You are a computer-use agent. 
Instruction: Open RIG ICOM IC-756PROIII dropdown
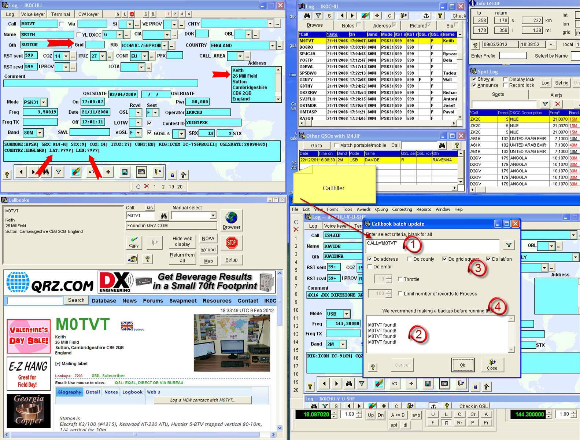[x=165, y=45]
